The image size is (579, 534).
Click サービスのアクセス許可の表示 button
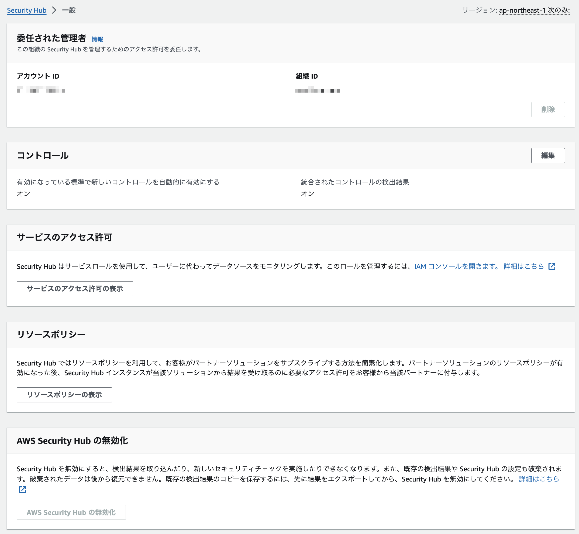(75, 289)
